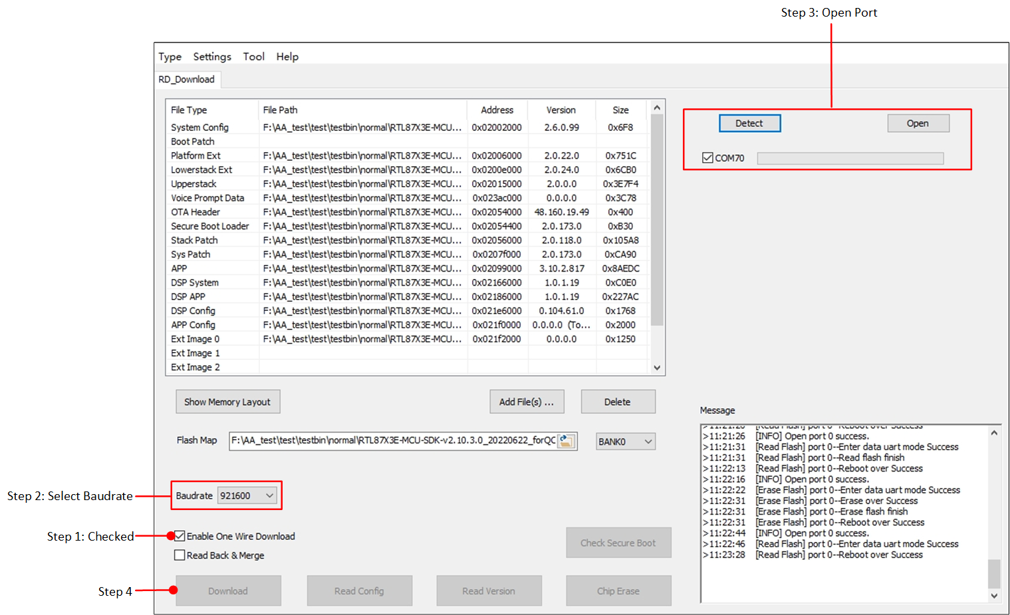
Task: Open the Tool menu
Action: (x=253, y=56)
